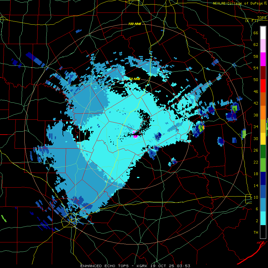268x268 pixels.
Task: Pick the dark orange swatch between 46 and 42
Action: coord(263,99)
